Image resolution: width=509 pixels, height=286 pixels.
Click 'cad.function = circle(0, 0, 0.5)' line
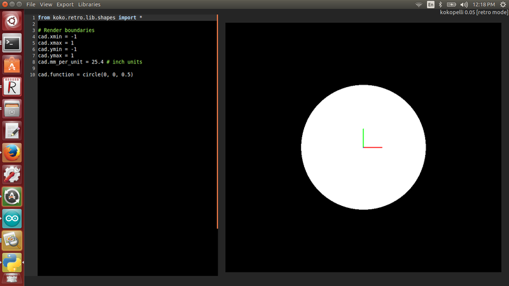pos(85,74)
